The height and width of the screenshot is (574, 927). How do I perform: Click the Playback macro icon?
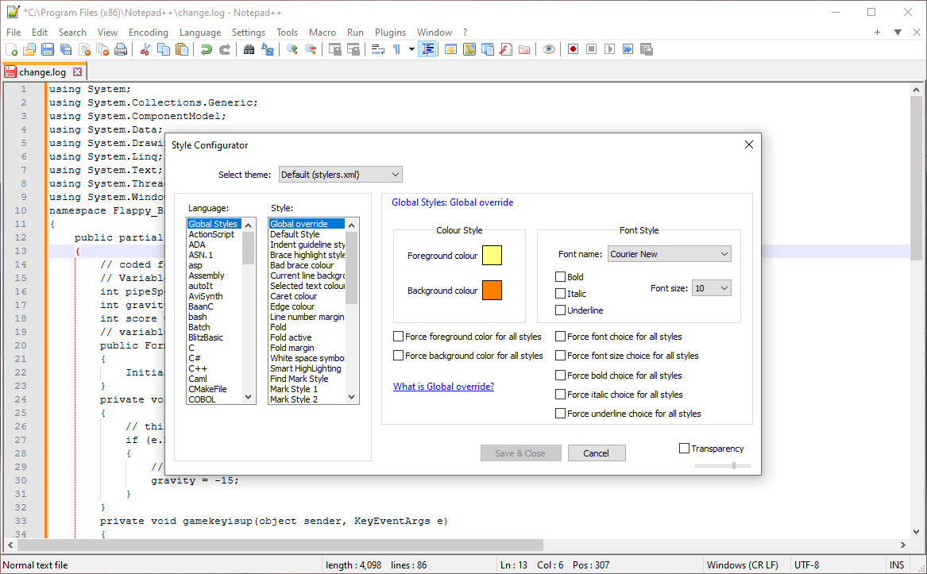pyautogui.click(x=608, y=49)
